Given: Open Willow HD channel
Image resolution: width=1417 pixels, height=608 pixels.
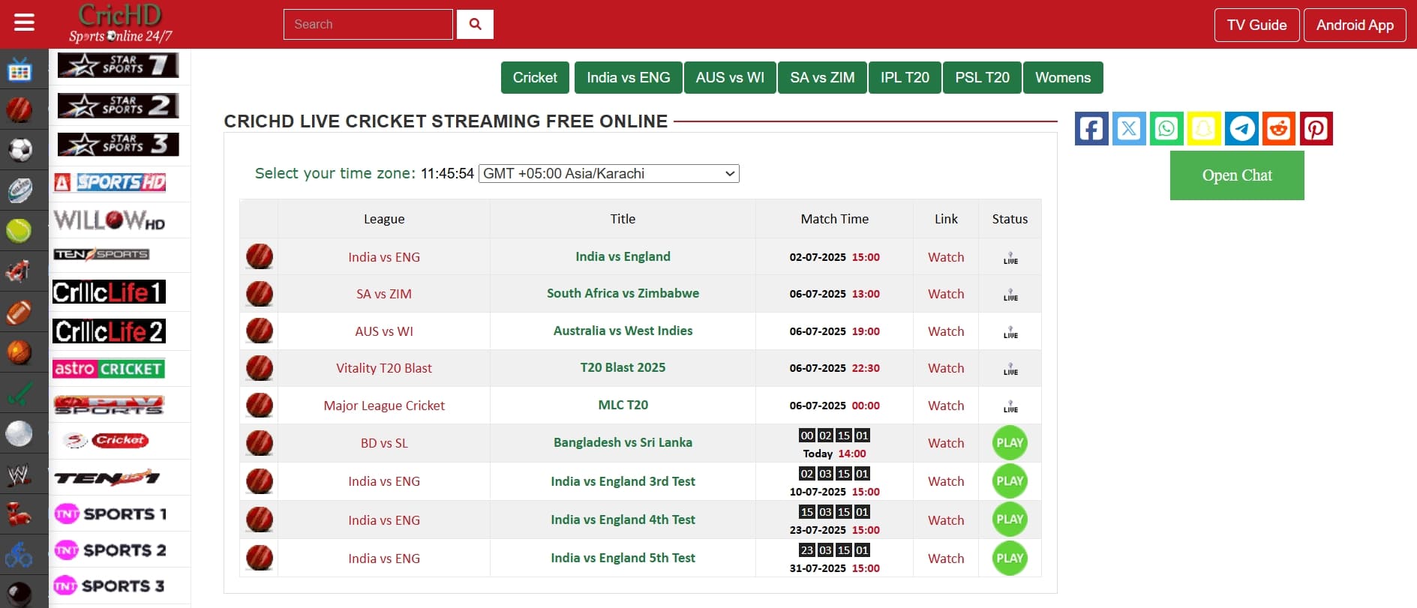Looking at the screenshot, I should click(110, 220).
